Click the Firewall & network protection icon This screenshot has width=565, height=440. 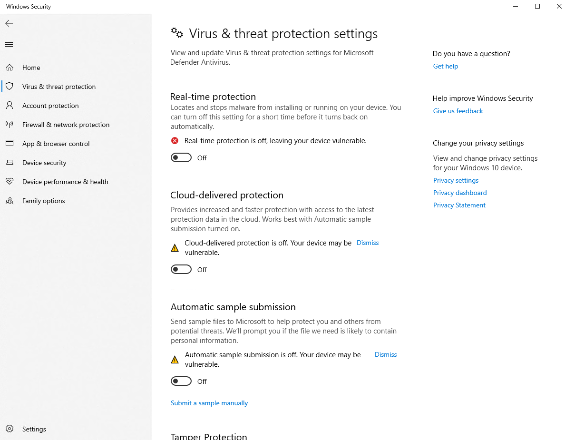(x=10, y=125)
